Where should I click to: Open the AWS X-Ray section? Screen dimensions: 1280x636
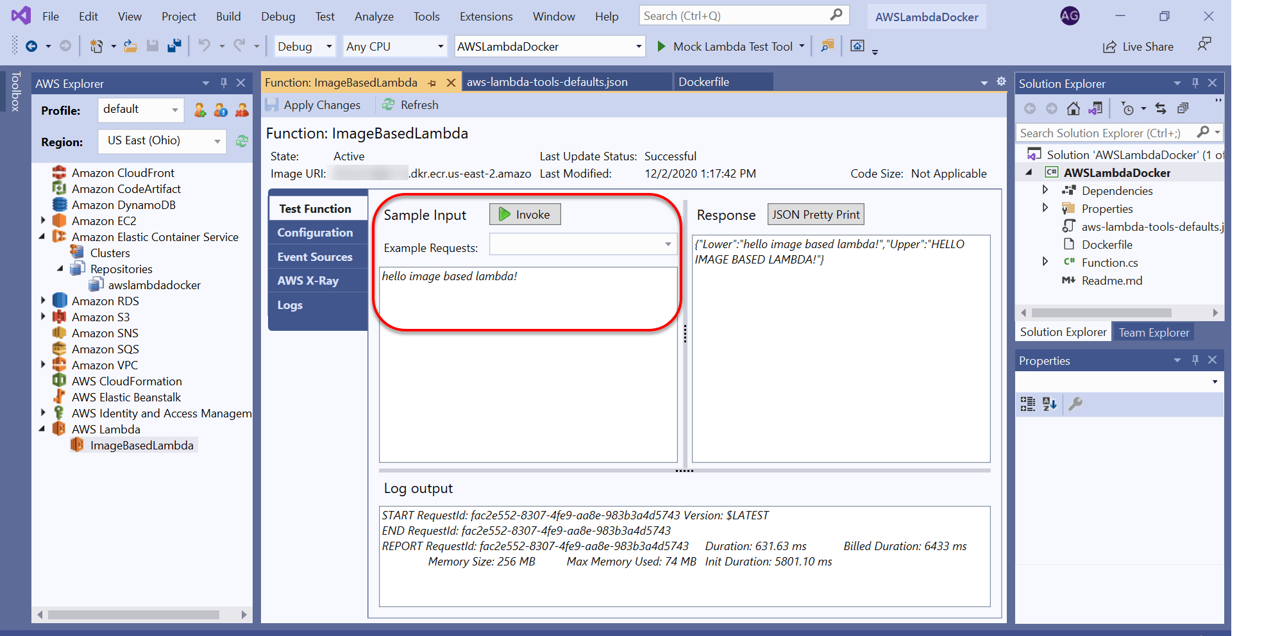(x=317, y=280)
